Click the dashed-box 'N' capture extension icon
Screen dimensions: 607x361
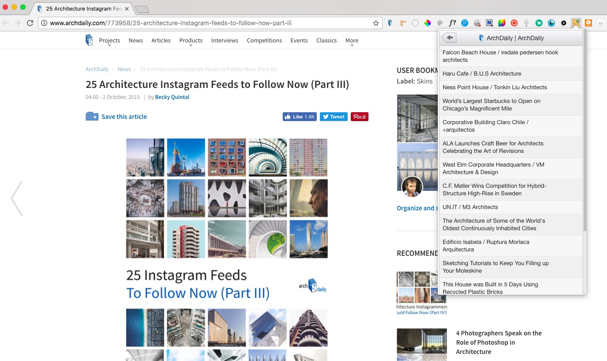click(x=489, y=23)
